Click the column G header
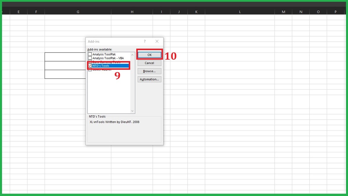 click(x=78, y=12)
